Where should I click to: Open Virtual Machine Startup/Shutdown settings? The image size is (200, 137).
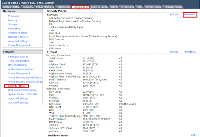click(25, 78)
